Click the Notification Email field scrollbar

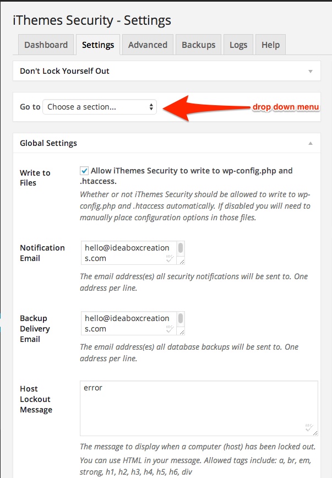pos(181,248)
